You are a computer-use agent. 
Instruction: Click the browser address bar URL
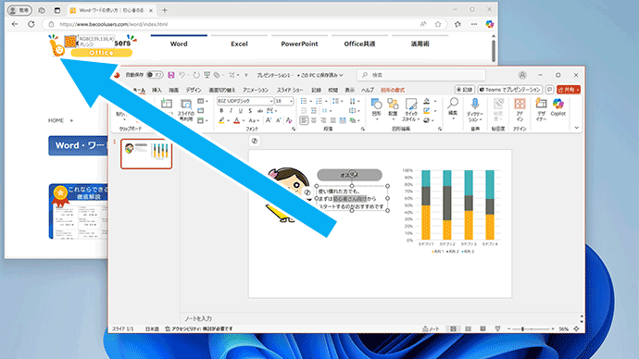[x=114, y=24]
